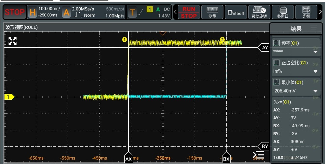Select the AX cursor handle
This screenshot has height=164, width=325.
(x=128, y=159)
